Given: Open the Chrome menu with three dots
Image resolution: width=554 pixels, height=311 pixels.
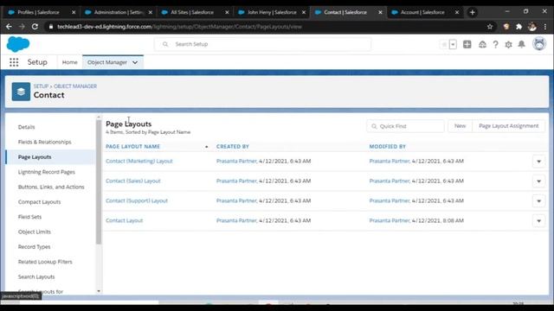Looking at the screenshot, I should coord(545,27).
